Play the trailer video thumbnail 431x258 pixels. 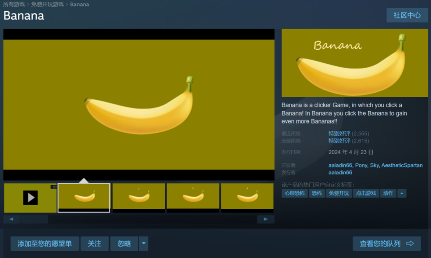30,198
